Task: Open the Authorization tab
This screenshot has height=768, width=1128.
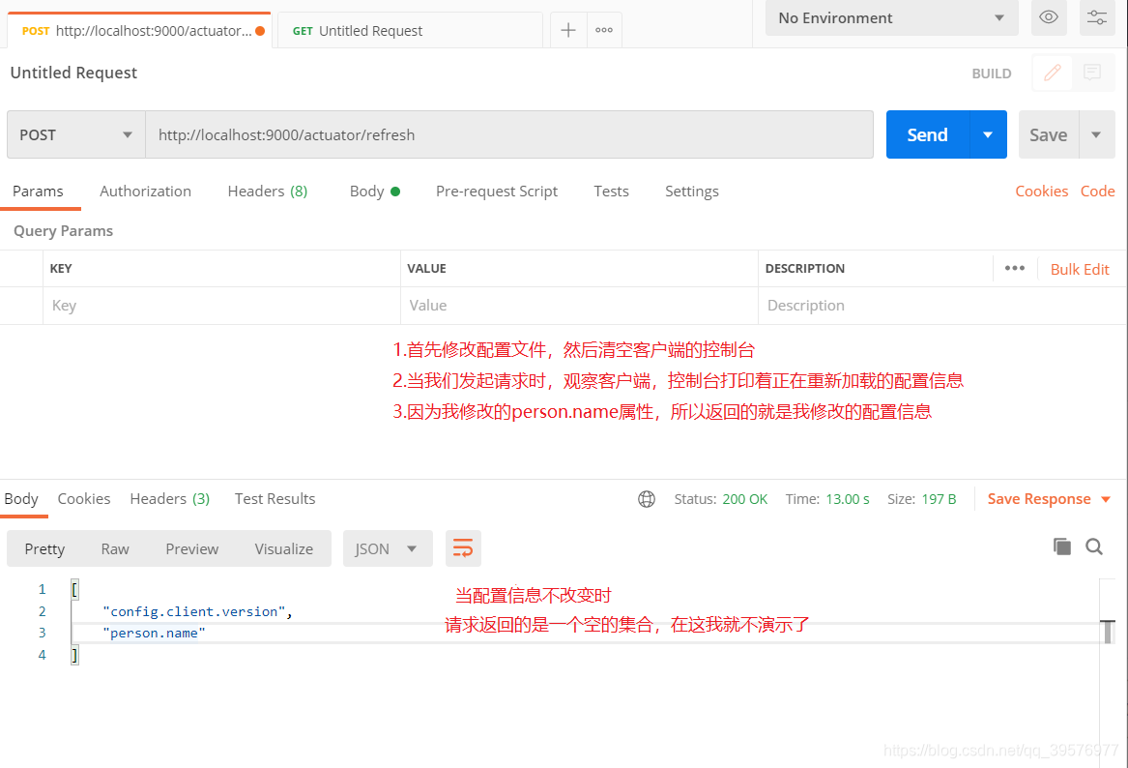Action: click(x=145, y=192)
